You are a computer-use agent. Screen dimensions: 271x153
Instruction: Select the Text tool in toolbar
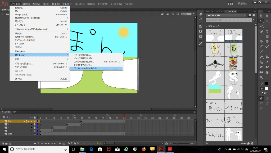[x=267, y=31]
